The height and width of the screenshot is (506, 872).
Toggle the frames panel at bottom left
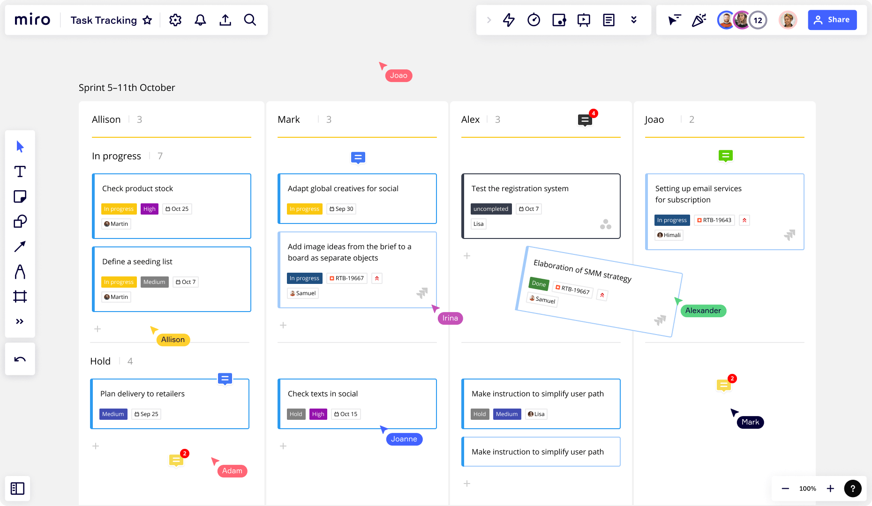click(x=17, y=488)
